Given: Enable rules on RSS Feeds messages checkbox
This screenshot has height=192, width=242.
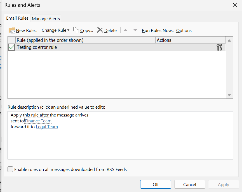Looking at the screenshot, I should click(x=10, y=169).
